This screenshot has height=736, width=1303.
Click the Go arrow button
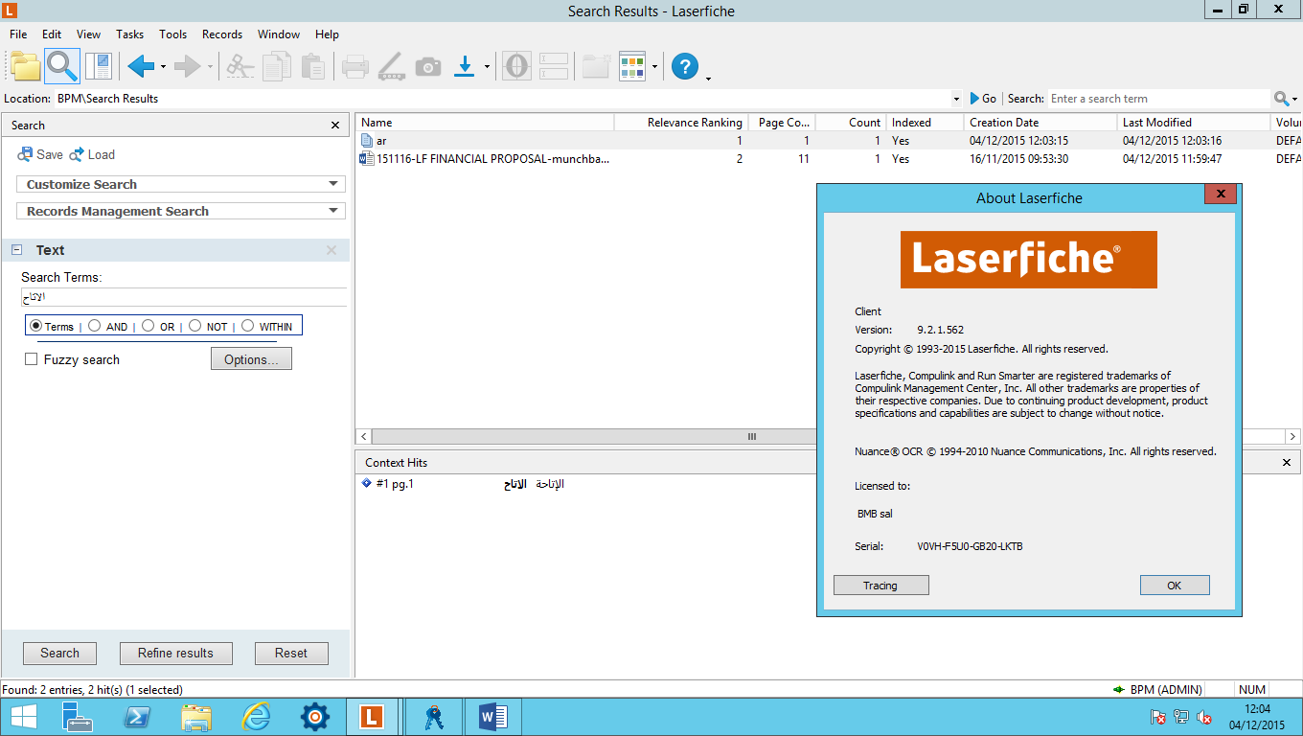[x=983, y=99]
